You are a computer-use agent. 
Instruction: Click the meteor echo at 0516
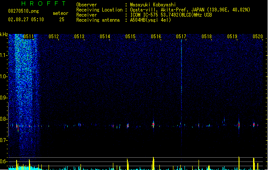(x=153, y=124)
